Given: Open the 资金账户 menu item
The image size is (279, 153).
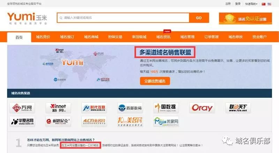Looking at the screenshot, I should [259, 37].
